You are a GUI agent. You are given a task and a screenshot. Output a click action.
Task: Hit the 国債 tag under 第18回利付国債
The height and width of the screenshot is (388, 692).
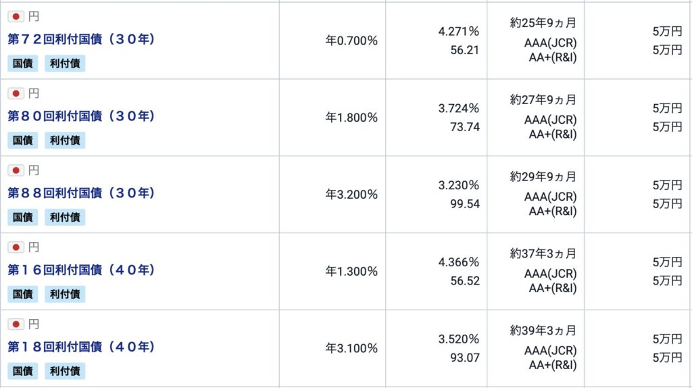point(22,371)
